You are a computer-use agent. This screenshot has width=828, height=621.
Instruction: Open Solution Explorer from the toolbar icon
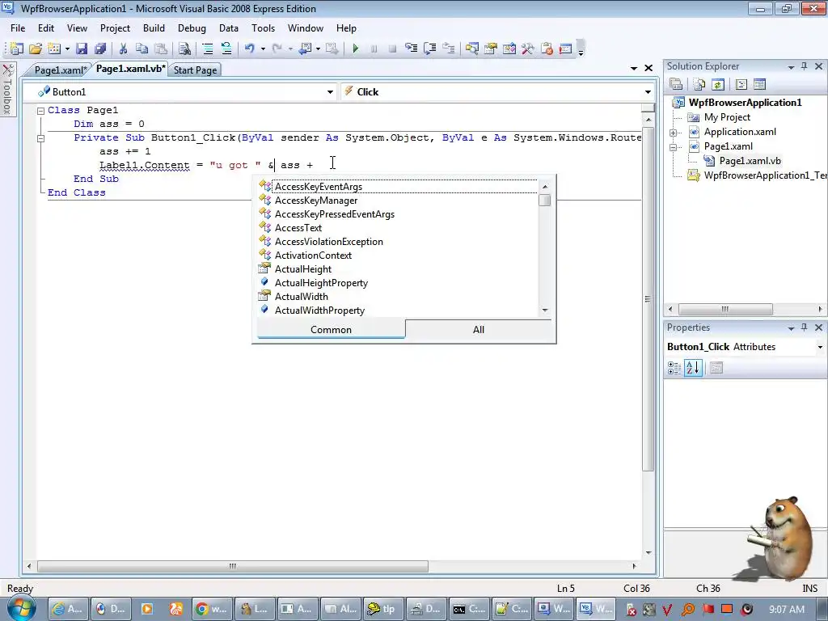471,49
